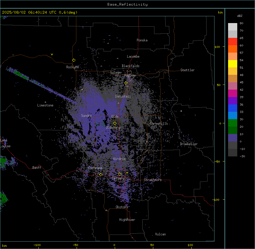Select the Lacombe city label
Screen dimensions: 255x249
click(133, 56)
